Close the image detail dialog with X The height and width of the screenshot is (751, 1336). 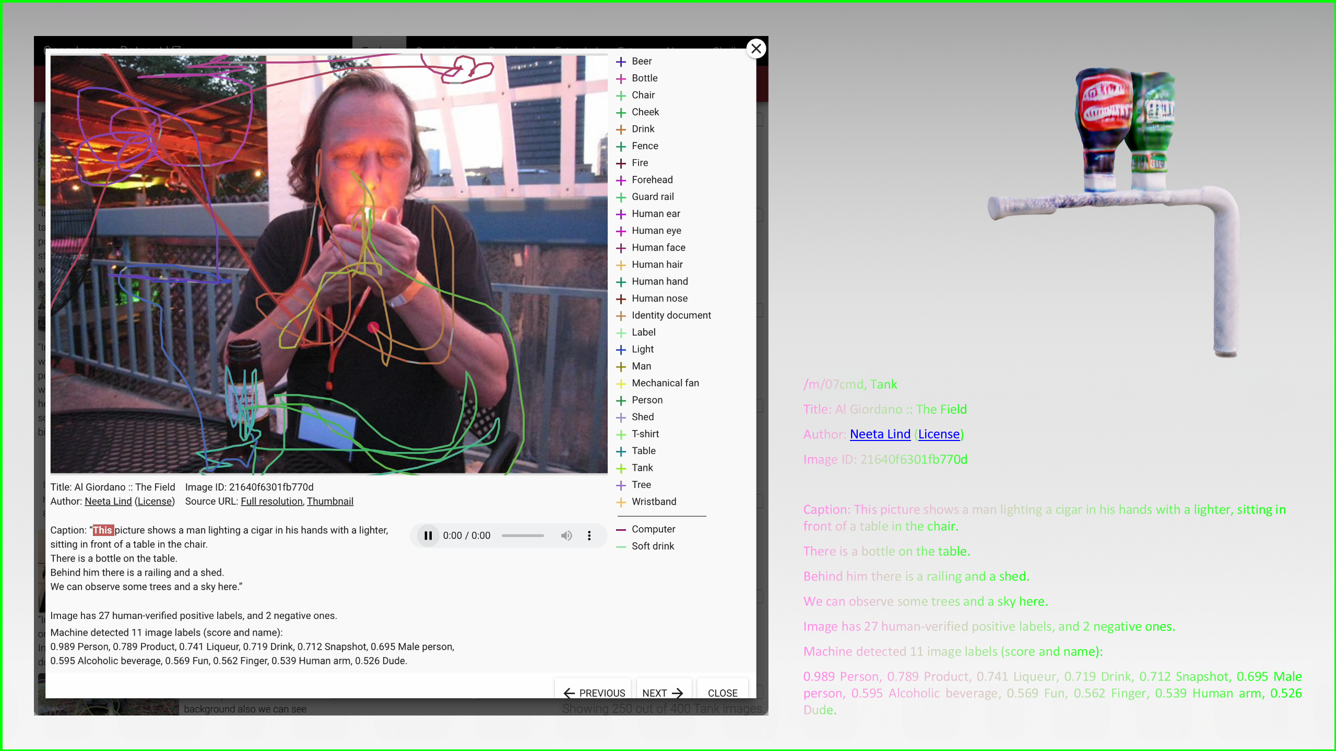(755, 49)
